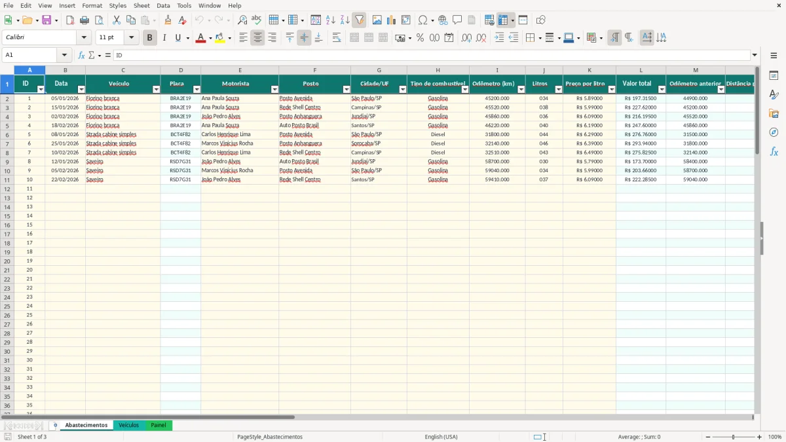This screenshot has height=442, width=786.
Task: Switch to the Painel sheet tab
Action: pyautogui.click(x=159, y=425)
